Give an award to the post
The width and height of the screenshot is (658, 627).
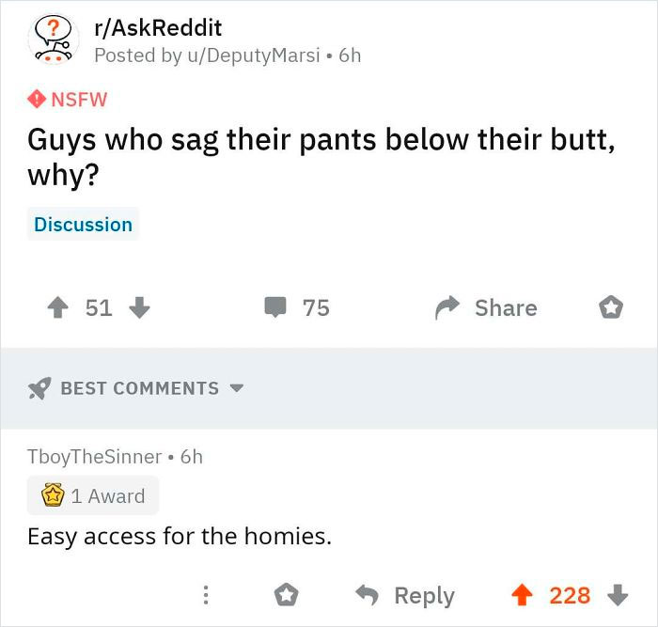tap(611, 307)
